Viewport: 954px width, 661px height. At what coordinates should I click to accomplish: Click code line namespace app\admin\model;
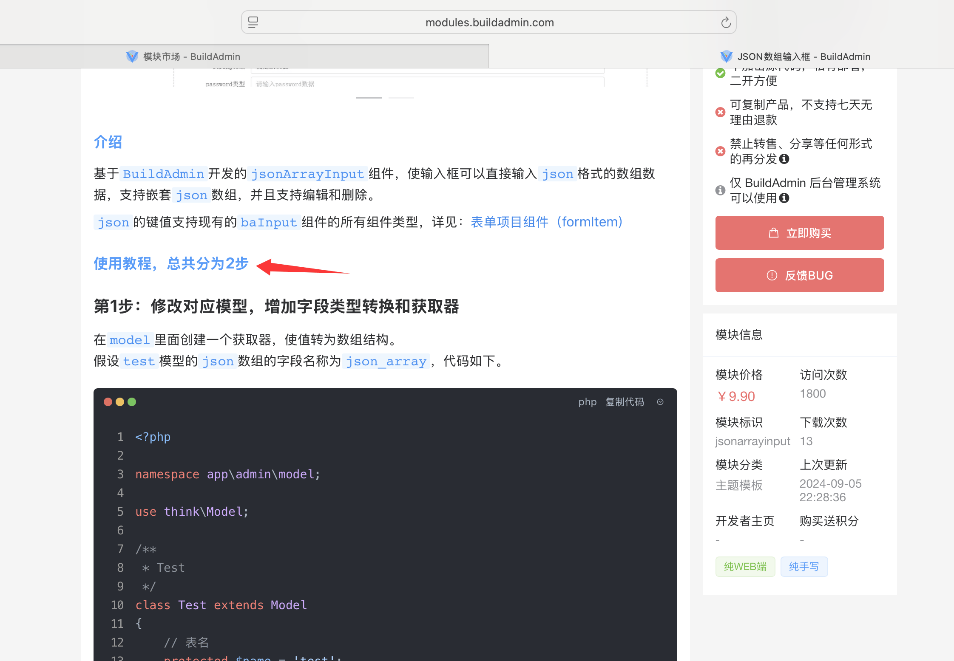[228, 474]
